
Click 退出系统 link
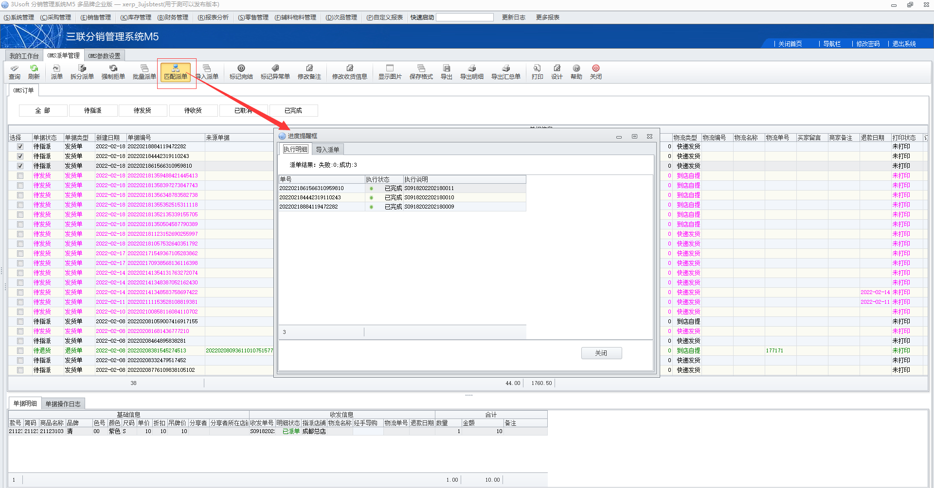(904, 44)
